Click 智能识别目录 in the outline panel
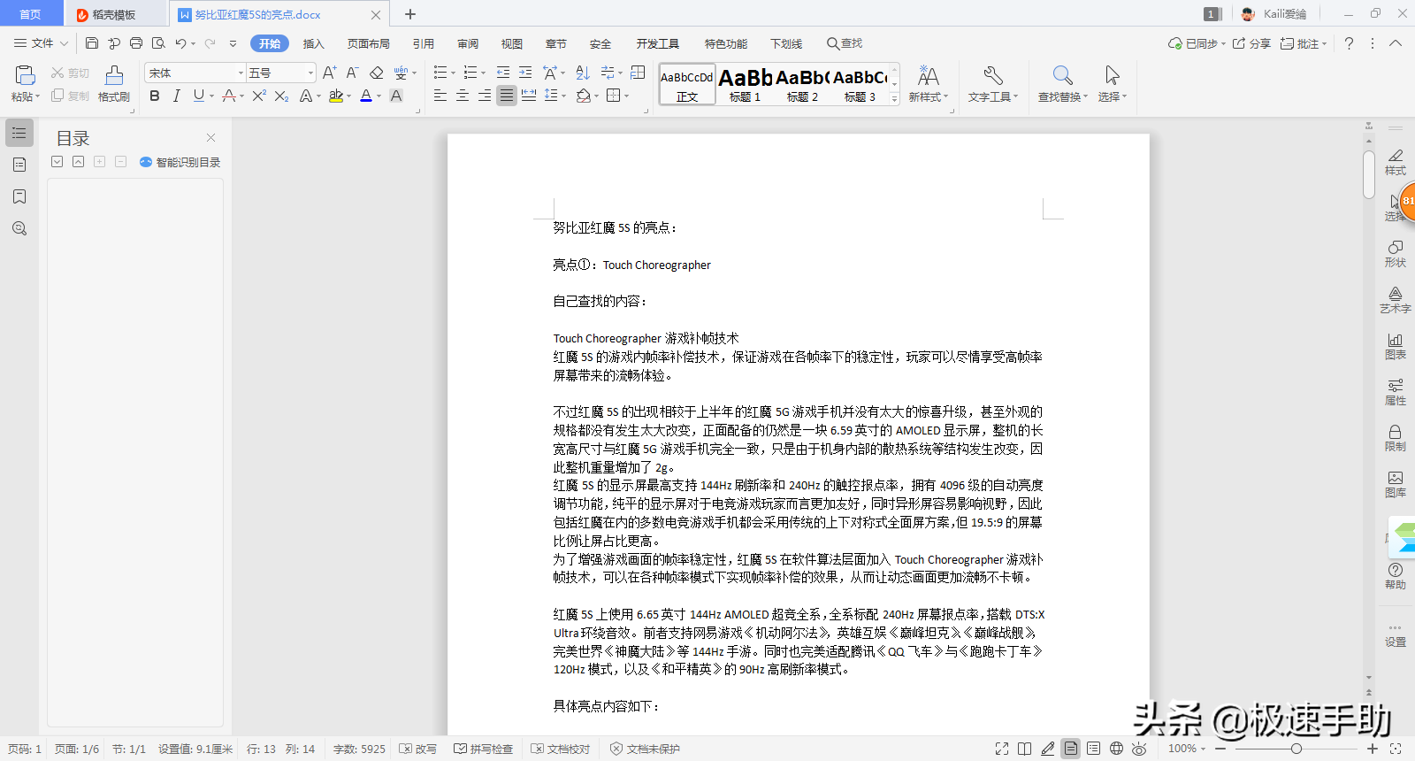The image size is (1415, 761). click(180, 162)
